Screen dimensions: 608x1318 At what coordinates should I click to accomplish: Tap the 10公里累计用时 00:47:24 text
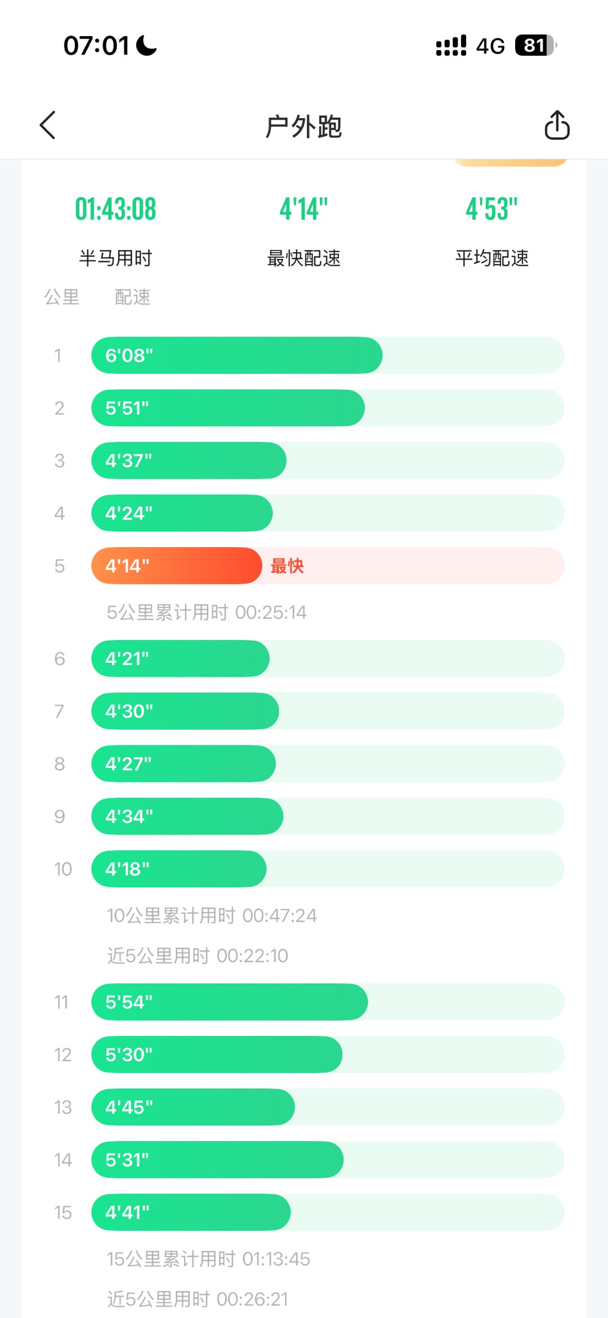point(212,916)
